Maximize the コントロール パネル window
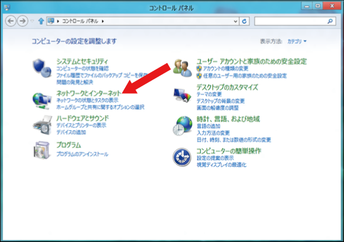Image resolution: width=344 pixels, height=242 pixels. pyautogui.click(x=318, y=6)
